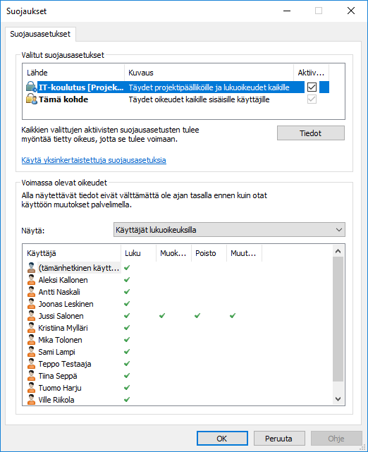368x452 pixels.
Task: Click the Käyttäjä column header
Action: 71,253
